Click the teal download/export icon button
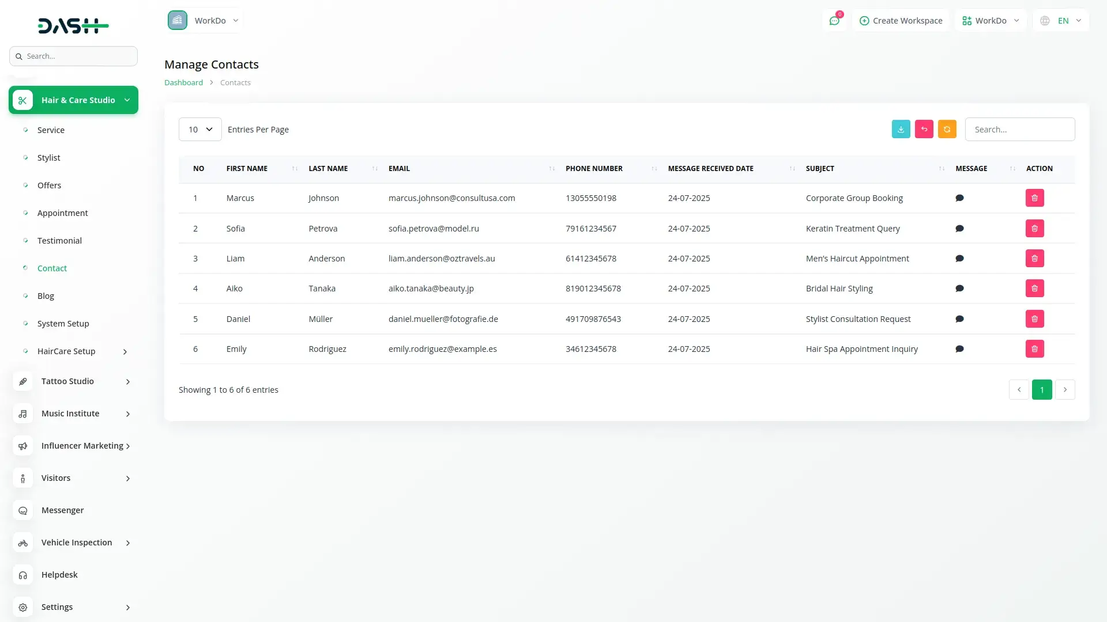The height and width of the screenshot is (622, 1107). 901,129
